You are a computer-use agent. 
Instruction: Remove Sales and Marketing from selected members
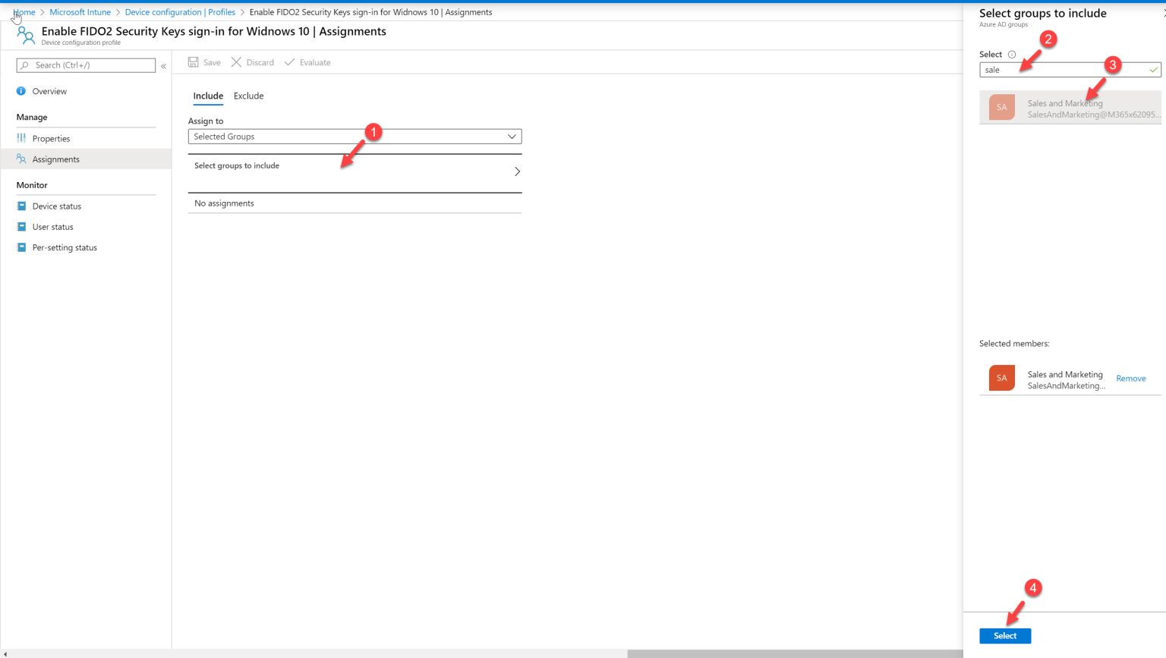(1130, 378)
